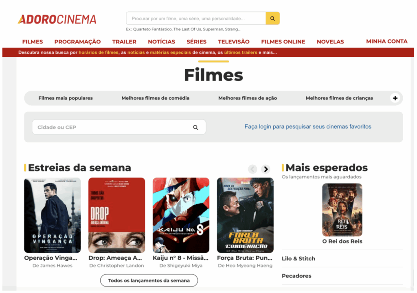
Task: Focus the Cidade ou CEP field
Action: pos(119,127)
